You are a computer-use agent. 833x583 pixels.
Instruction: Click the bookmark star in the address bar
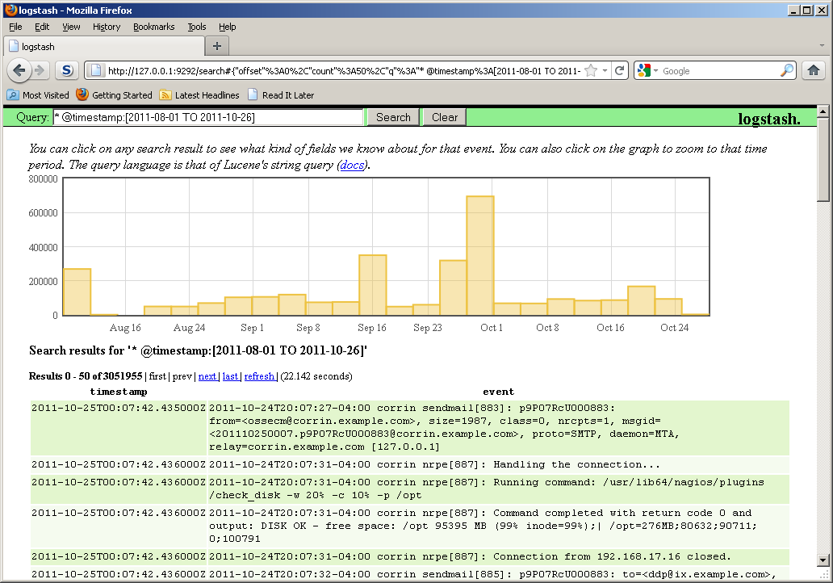[x=590, y=70]
